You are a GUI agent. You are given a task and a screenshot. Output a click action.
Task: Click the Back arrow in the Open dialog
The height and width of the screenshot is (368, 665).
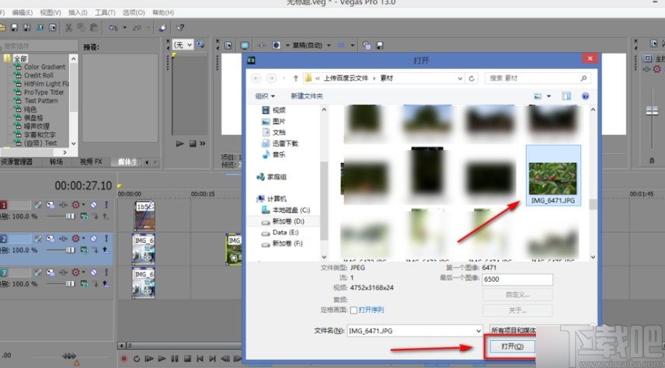click(x=256, y=78)
